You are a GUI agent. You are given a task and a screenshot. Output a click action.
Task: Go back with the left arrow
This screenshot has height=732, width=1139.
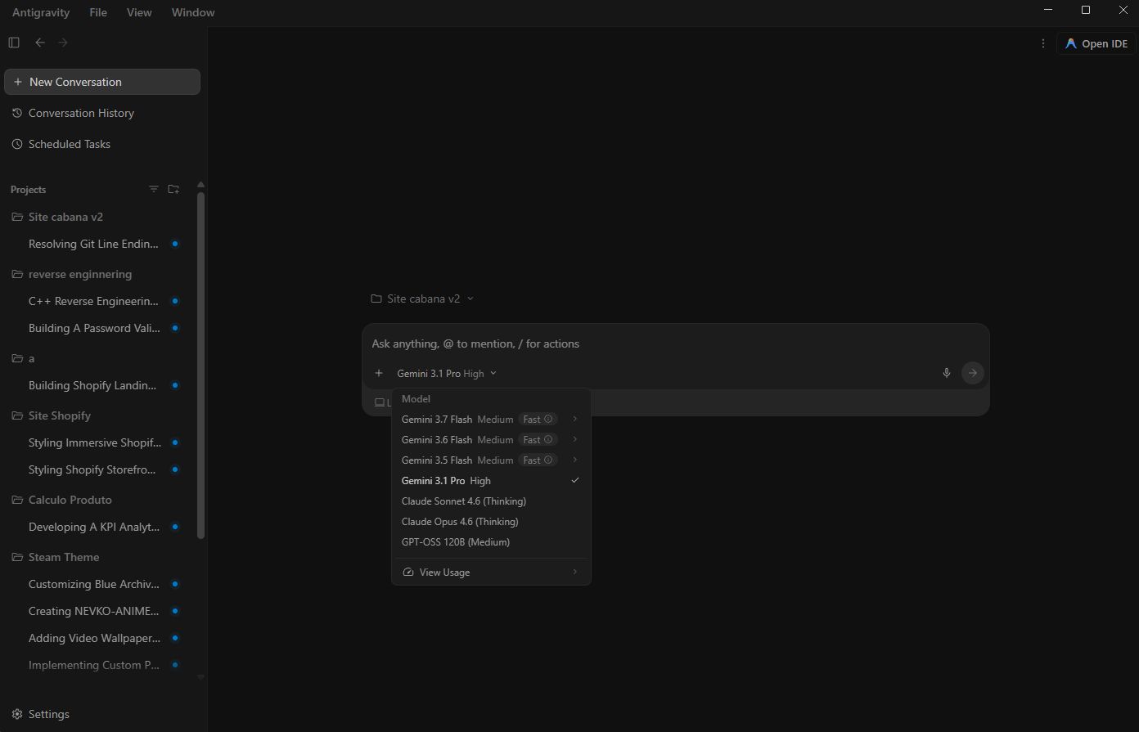click(40, 43)
